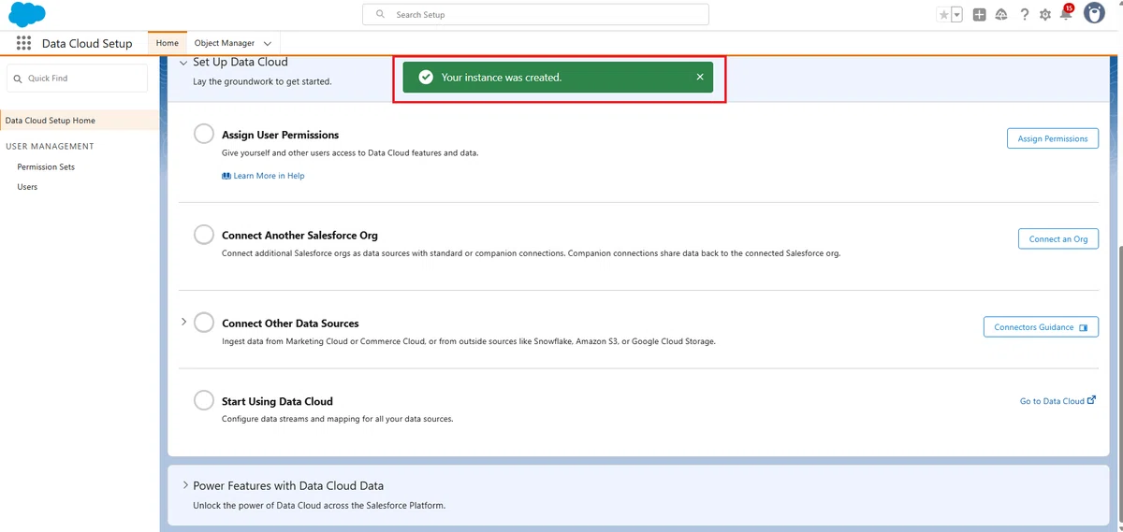
Task: Click 'Your instance was created.' message
Action: (502, 78)
